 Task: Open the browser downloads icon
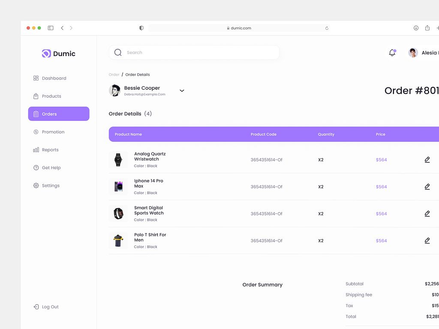coord(416,28)
